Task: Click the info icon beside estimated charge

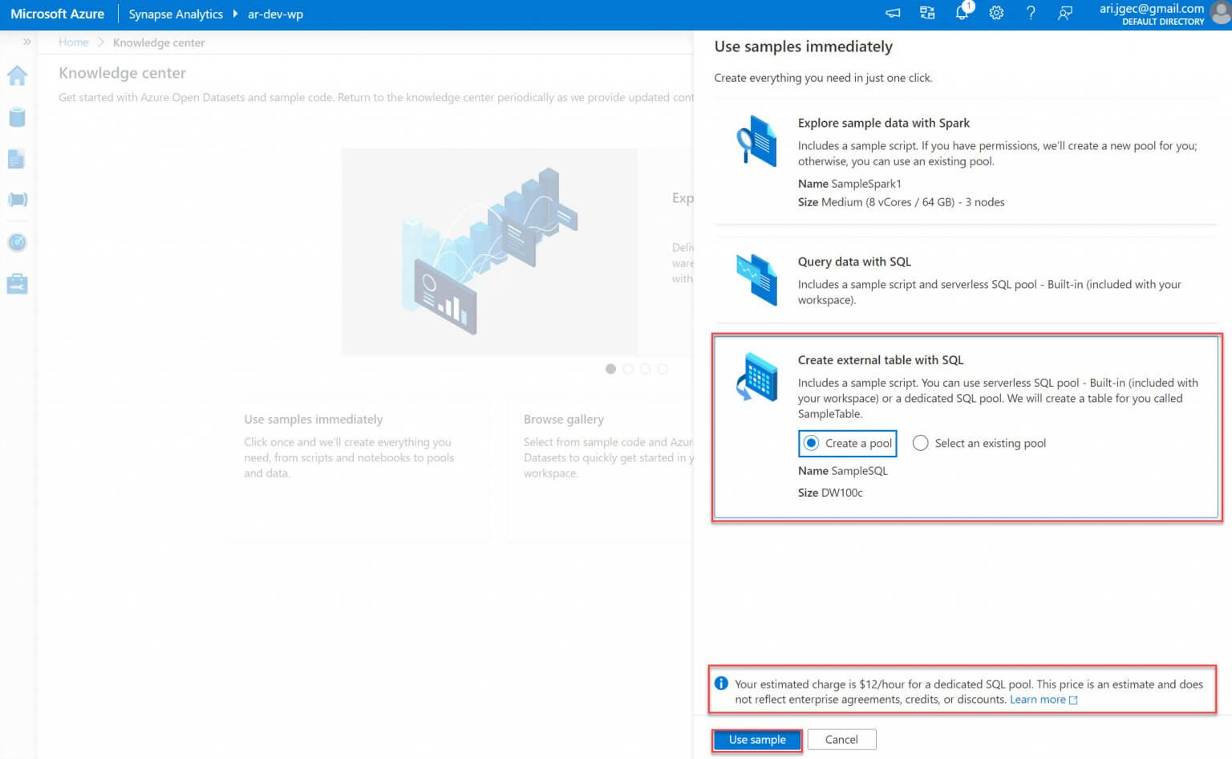Action: pyautogui.click(x=721, y=684)
